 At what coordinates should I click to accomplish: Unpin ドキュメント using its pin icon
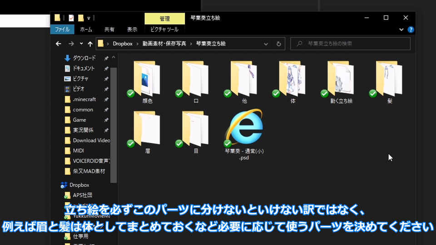click(x=106, y=69)
